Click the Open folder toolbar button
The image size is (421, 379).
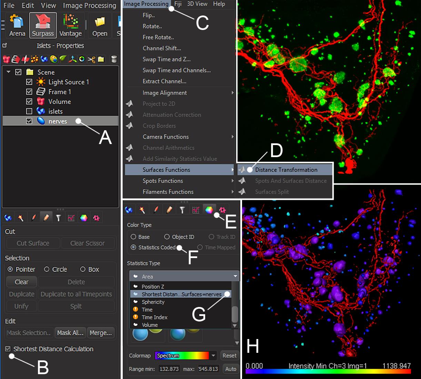[100, 25]
